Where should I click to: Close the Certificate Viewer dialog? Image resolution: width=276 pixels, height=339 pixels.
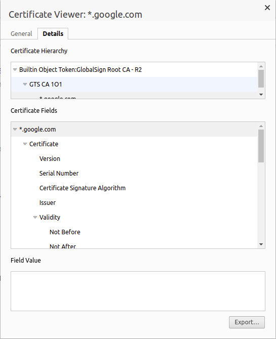tap(267, 8)
